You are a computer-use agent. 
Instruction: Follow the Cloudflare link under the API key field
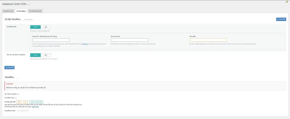[x=85, y=44]
